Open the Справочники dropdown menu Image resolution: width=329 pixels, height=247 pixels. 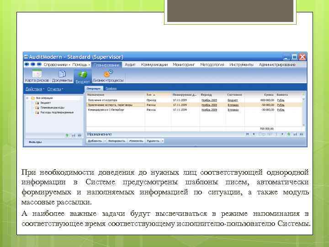(57, 64)
